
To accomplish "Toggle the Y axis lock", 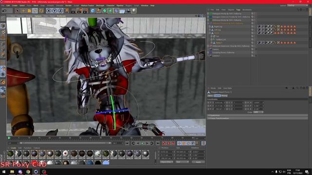I will pyautogui.click(x=55, y=11).
